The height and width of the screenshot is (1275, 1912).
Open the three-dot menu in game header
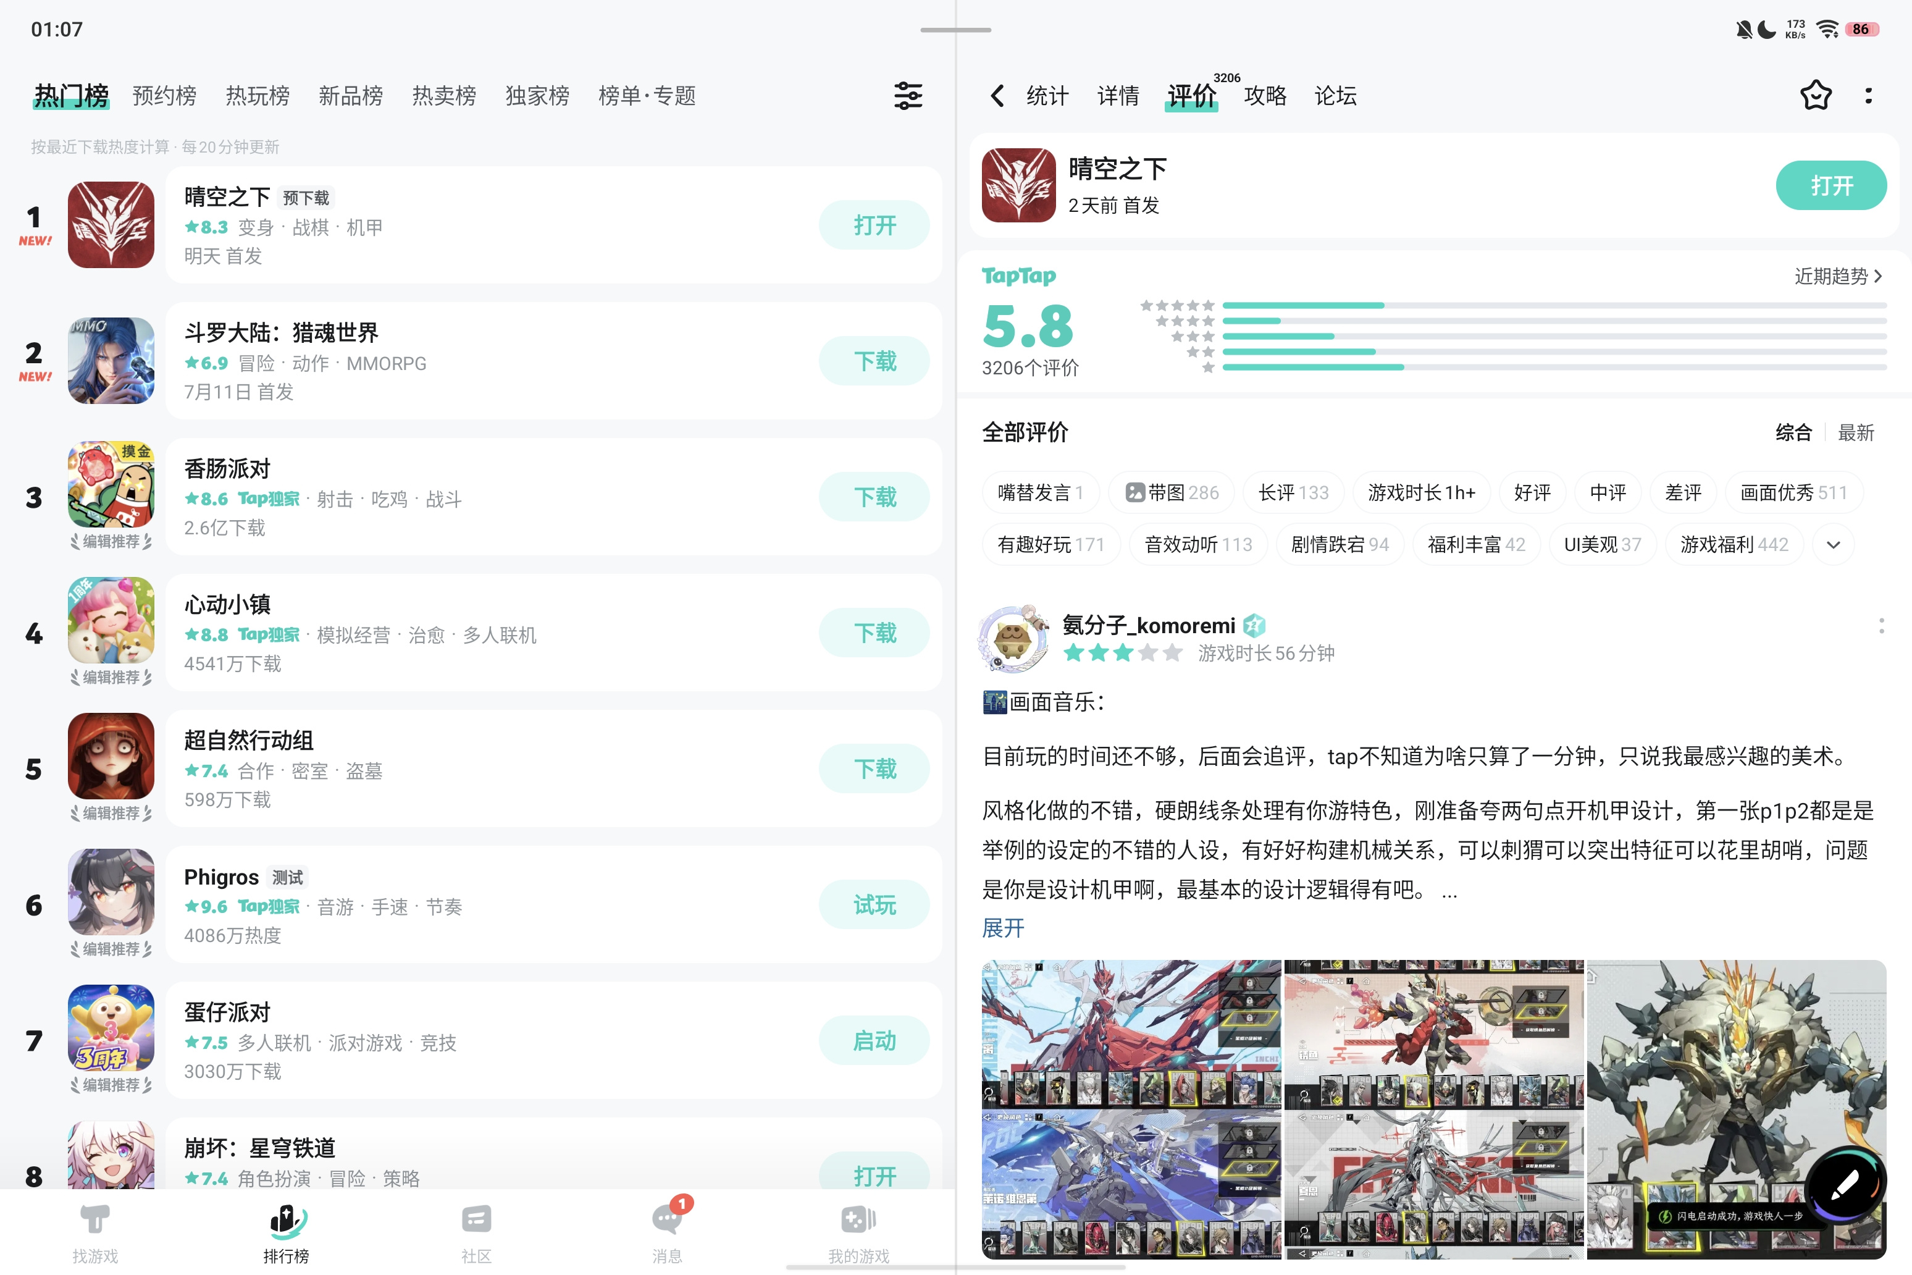tap(1869, 96)
